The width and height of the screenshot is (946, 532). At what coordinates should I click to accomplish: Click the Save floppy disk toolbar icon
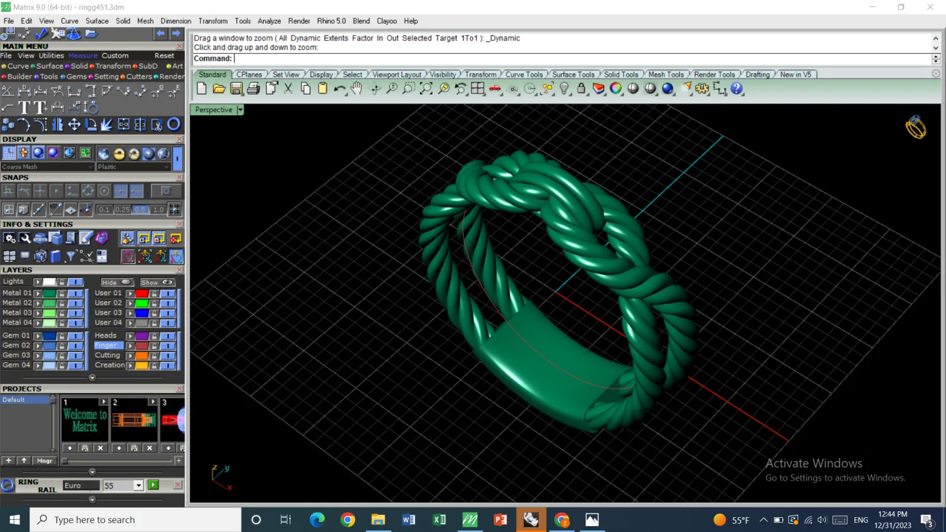237,89
